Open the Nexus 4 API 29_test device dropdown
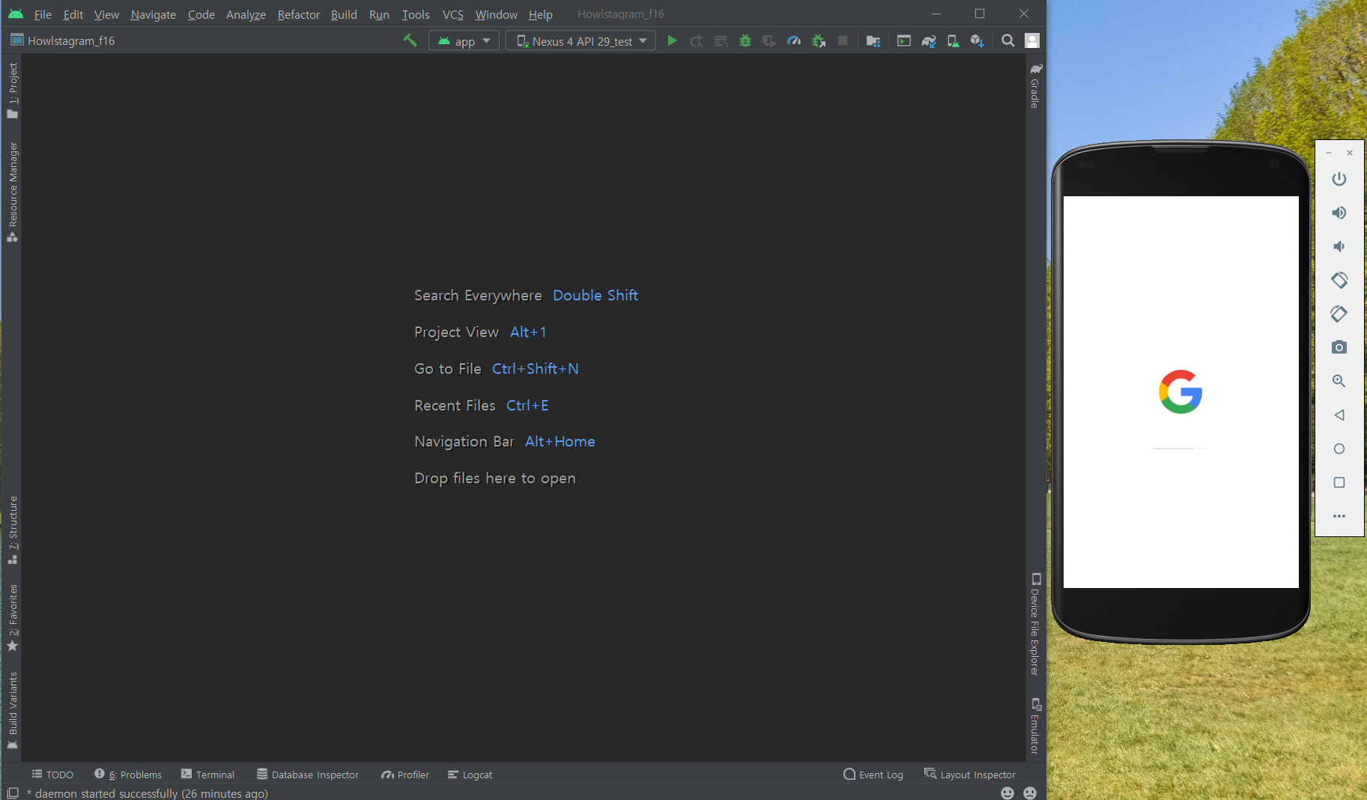 point(581,40)
